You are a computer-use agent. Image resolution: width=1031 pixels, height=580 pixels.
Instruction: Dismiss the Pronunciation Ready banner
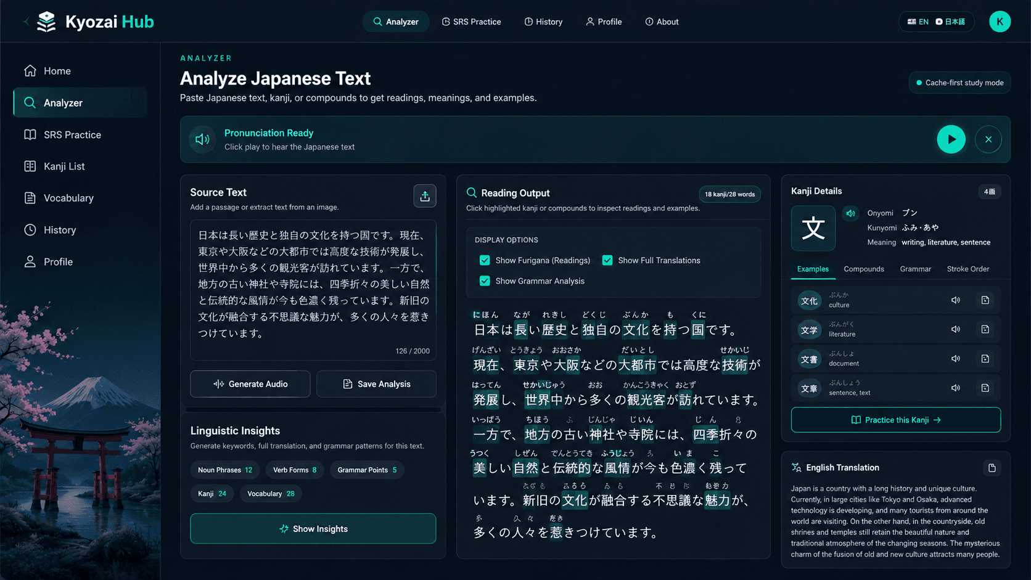tap(988, 139)
